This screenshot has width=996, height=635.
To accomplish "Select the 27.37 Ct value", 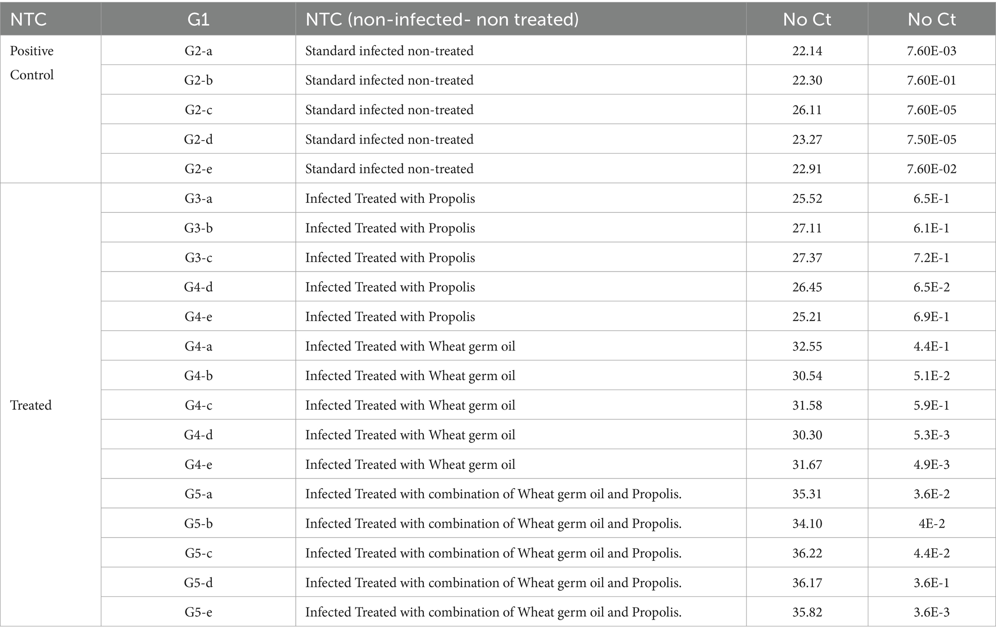I will [x=807, y=258].
